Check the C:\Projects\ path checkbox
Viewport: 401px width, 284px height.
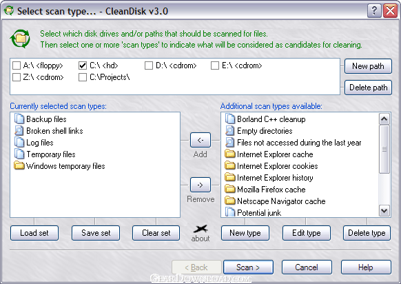point(83,77)
